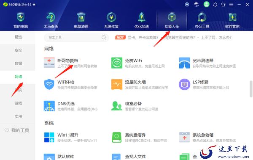Select the 网络 sidebar category

pos(18,77)
